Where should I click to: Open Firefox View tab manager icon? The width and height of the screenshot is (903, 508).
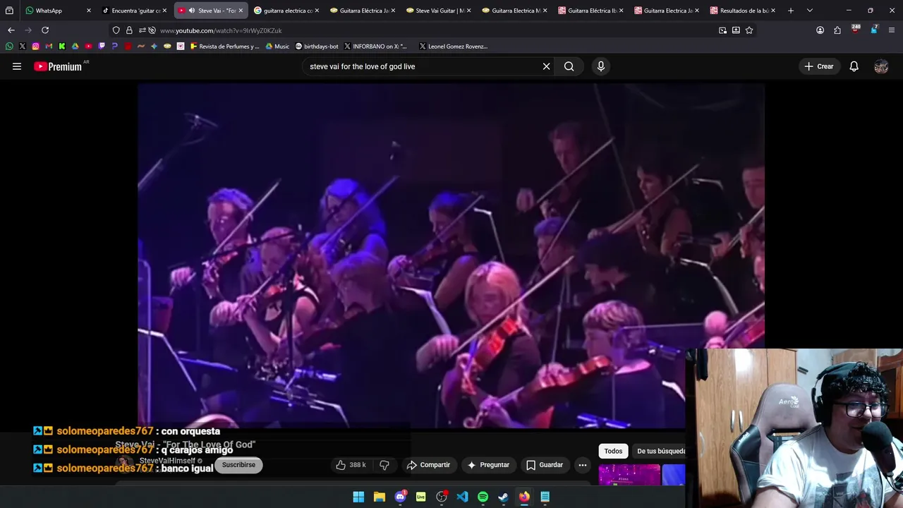pos(9,11)
